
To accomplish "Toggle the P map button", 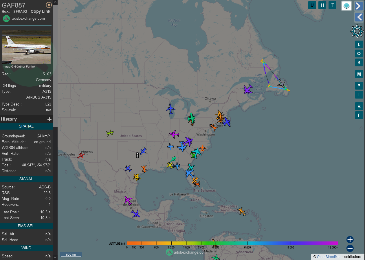I will click(359, 86).
